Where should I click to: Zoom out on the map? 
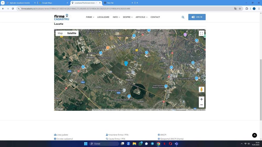click(201, 105)
